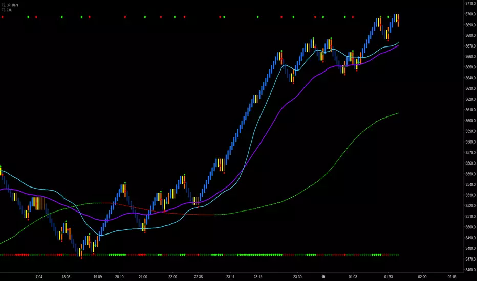Click the 3670.0 price scale label
The width and height of the screenshot is (477, 281).
point(471,46)
